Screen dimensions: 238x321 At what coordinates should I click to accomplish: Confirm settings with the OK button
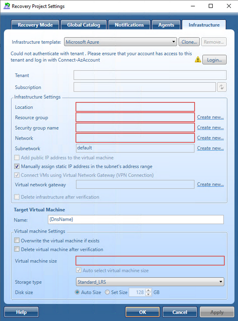[x=143, y=312]
